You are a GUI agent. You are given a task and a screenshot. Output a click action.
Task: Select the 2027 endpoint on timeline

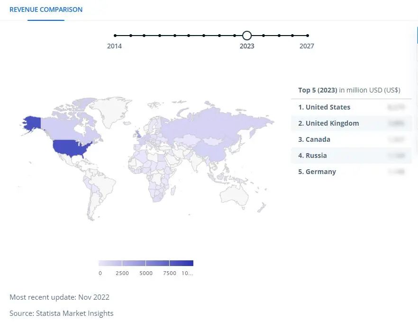tap(308, 36)
